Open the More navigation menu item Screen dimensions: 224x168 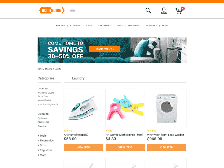pyautogui.click(x=165, y=25)
